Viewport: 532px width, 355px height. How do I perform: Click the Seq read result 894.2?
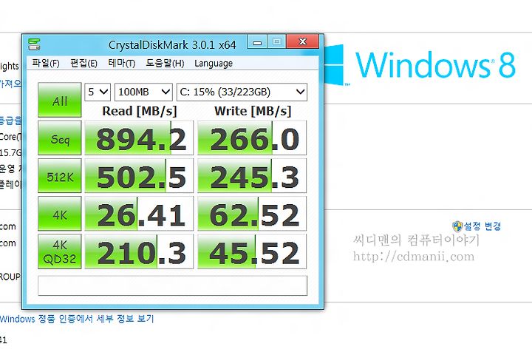(139, 138)
